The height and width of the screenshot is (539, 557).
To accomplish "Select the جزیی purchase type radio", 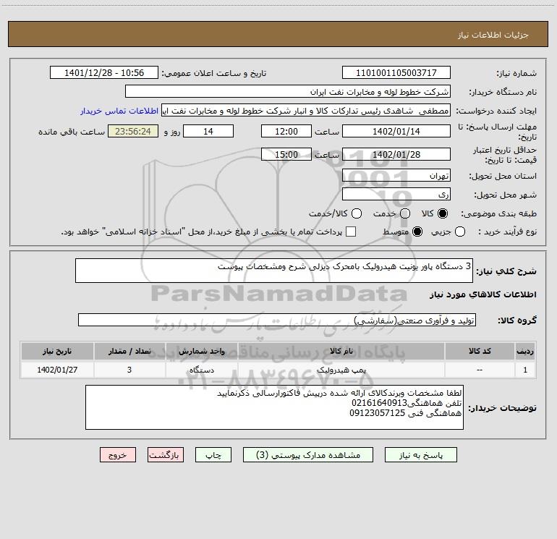I will click(460, 232).
